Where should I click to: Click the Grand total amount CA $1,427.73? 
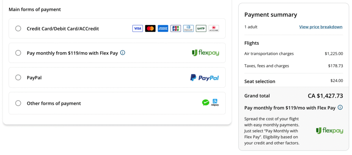pyautogui.click(x=325, y=96)
